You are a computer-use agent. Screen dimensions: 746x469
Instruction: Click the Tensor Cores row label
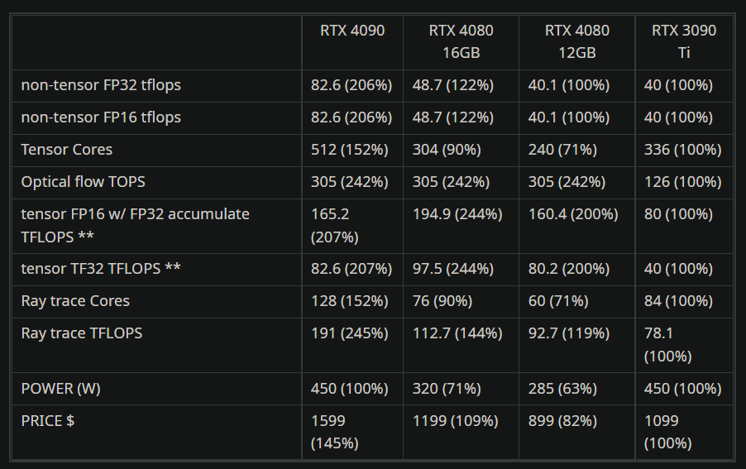67,150
